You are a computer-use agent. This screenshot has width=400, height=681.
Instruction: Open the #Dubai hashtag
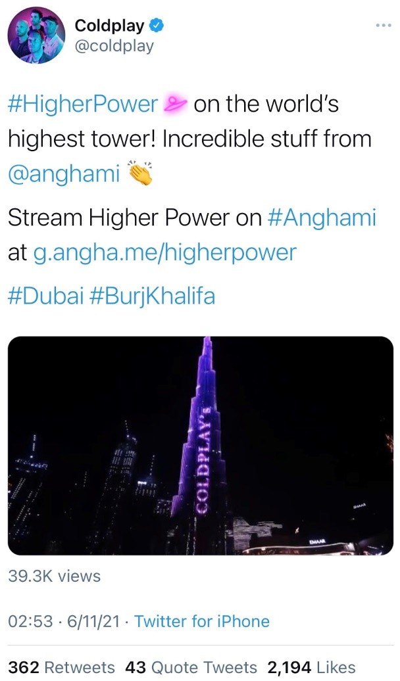click(x=45, y=296)
